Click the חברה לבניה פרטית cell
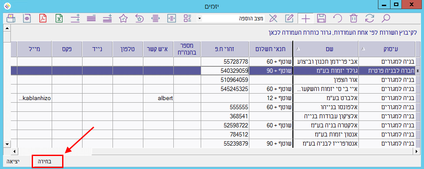The image size is (424, 169). [x=387, y=71]
